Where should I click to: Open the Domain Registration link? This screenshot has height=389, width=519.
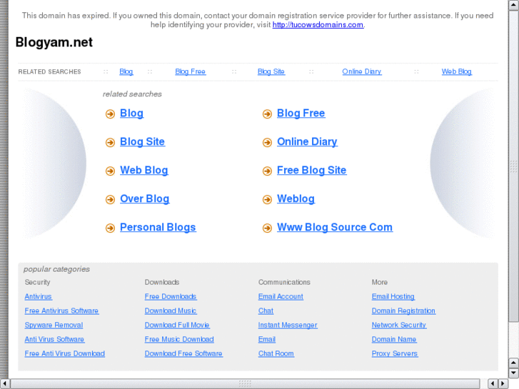point(403,311)
